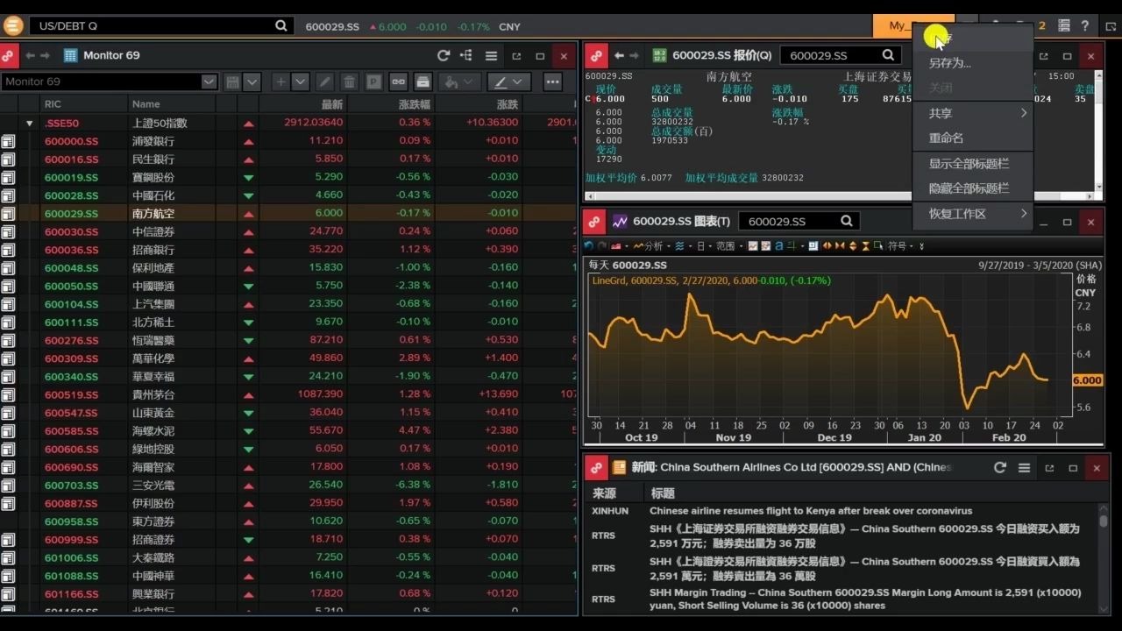Open the 符号 symbol dropdown in chart toolbar
This screenshot has width=1122, height=631.
(x=899, y=246)
